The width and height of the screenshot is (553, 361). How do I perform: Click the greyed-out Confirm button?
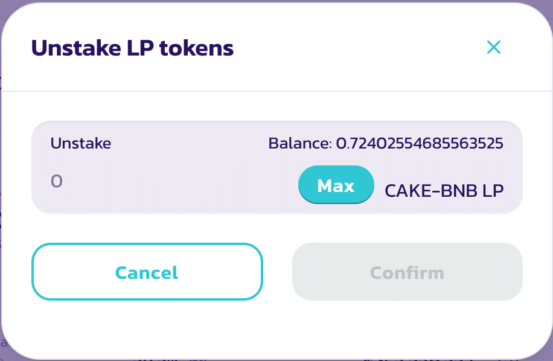[x=407, y=272]
